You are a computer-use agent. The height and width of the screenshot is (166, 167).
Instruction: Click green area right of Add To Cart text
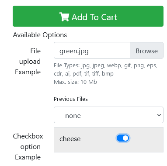tap(140, 16)
